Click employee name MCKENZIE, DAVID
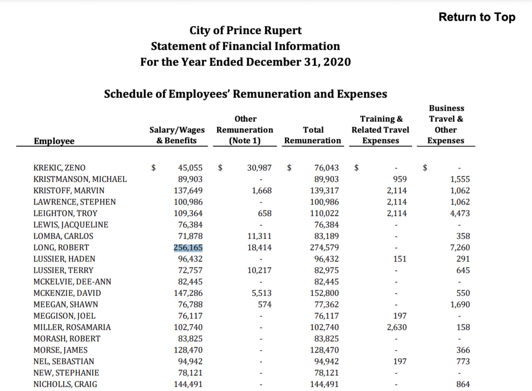Screen dimensions: 532x391 click(x=67, y=293)
